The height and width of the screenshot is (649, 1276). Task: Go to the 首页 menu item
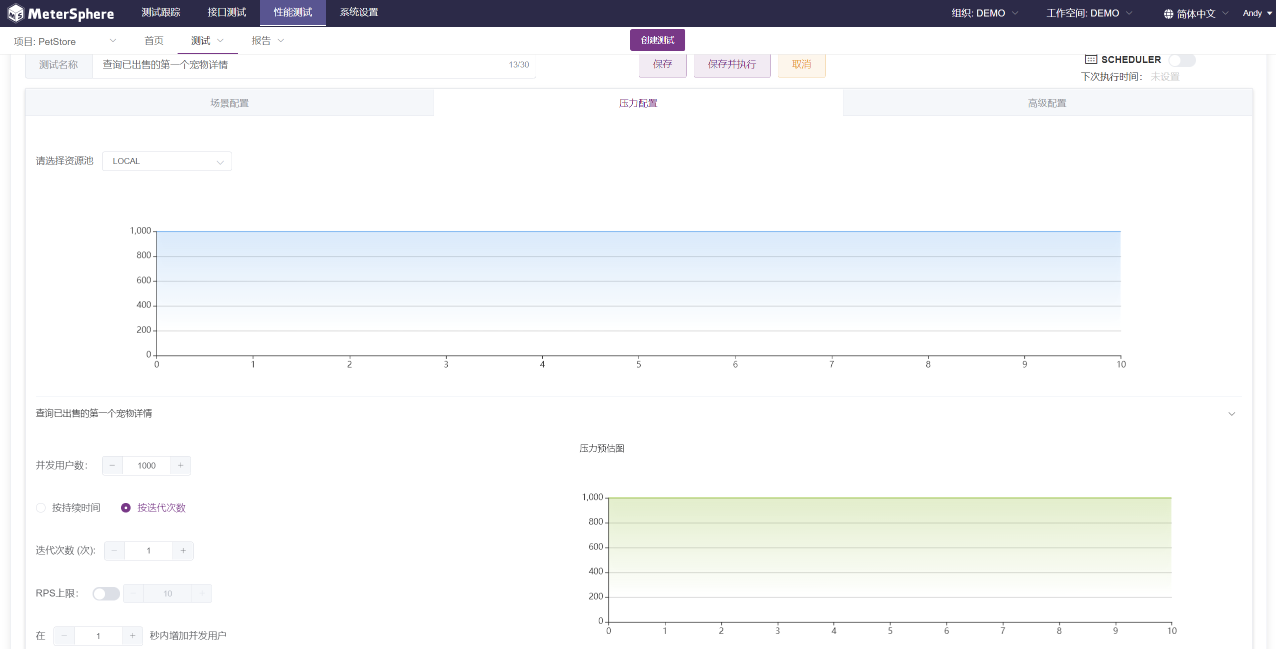(x=154, y=41)
